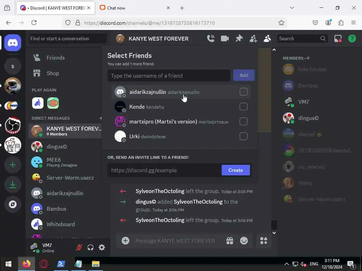Select the KANYE WEST FOREVER group DM
The width and height of the screenshot is (362, 271).
[65, 131]
